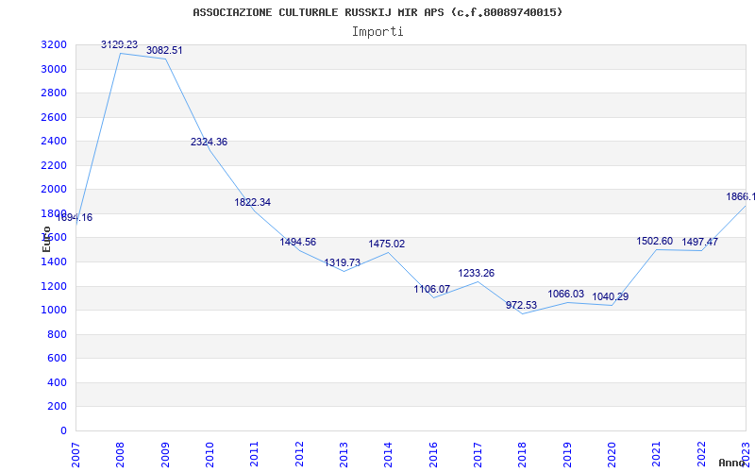
Task: Select data label 1106.07
Action: point(432,290)
